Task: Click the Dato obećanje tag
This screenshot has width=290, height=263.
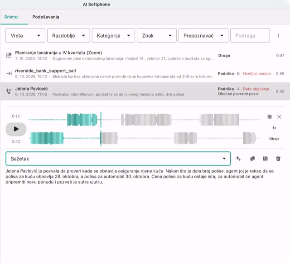Action: (x=256, y=89)
